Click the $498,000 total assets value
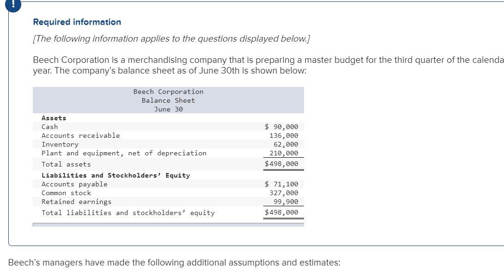Image resolution: width=504 pixels, height=271 pixels. (281, 164)
